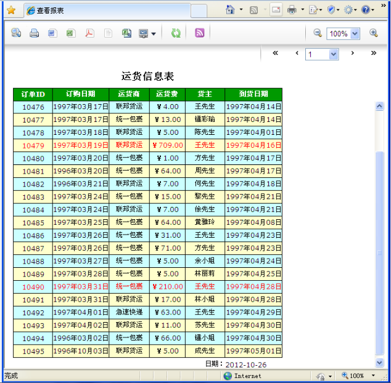391x383 pixels.
Task: Export the report to Excel sheet icon
Action: click(71, 33)
